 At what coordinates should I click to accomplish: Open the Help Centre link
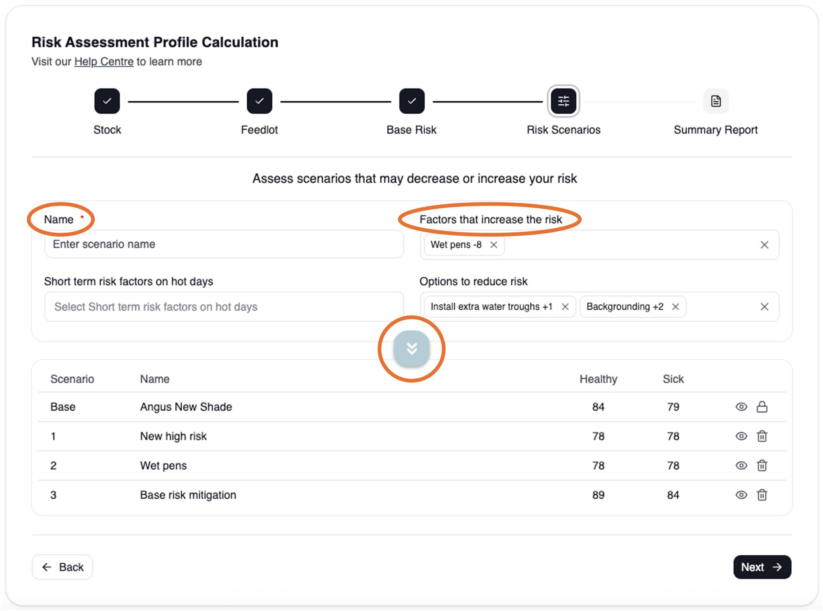coord(104,61)
